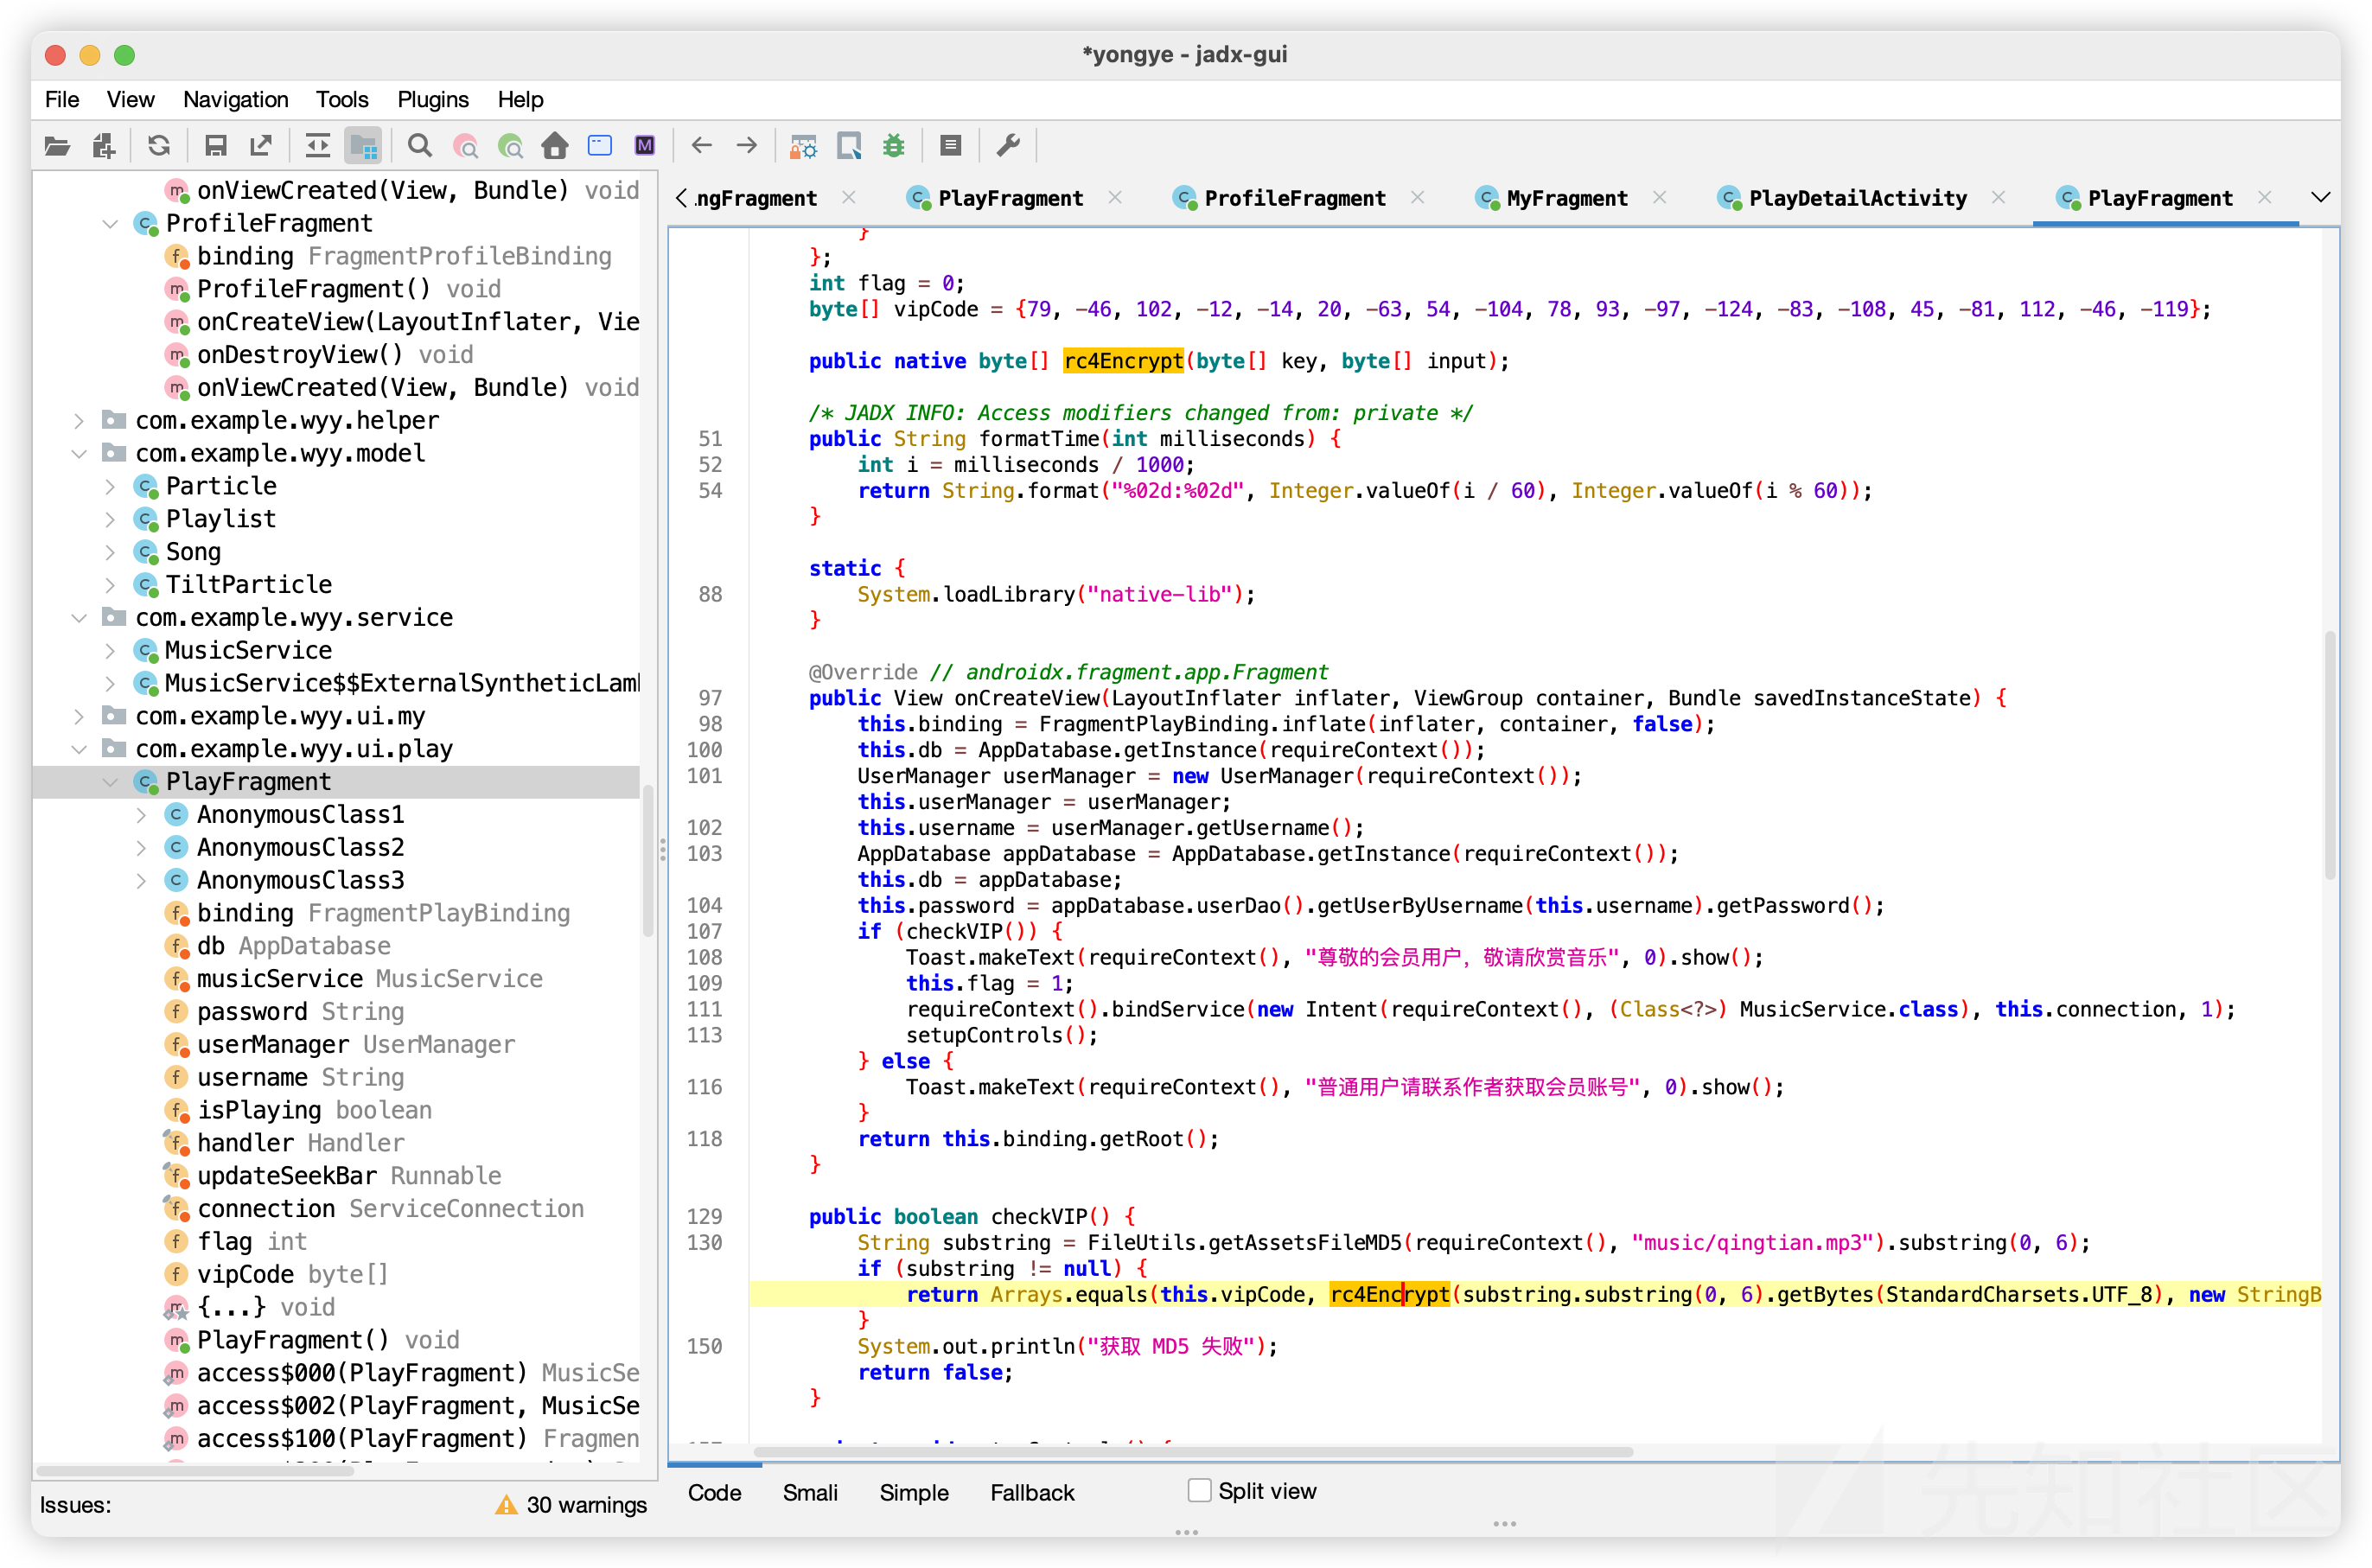This screenshot has height=1568, width=2372.
Task: Open class search pink magnifier icon
Action: click(466, 146)
